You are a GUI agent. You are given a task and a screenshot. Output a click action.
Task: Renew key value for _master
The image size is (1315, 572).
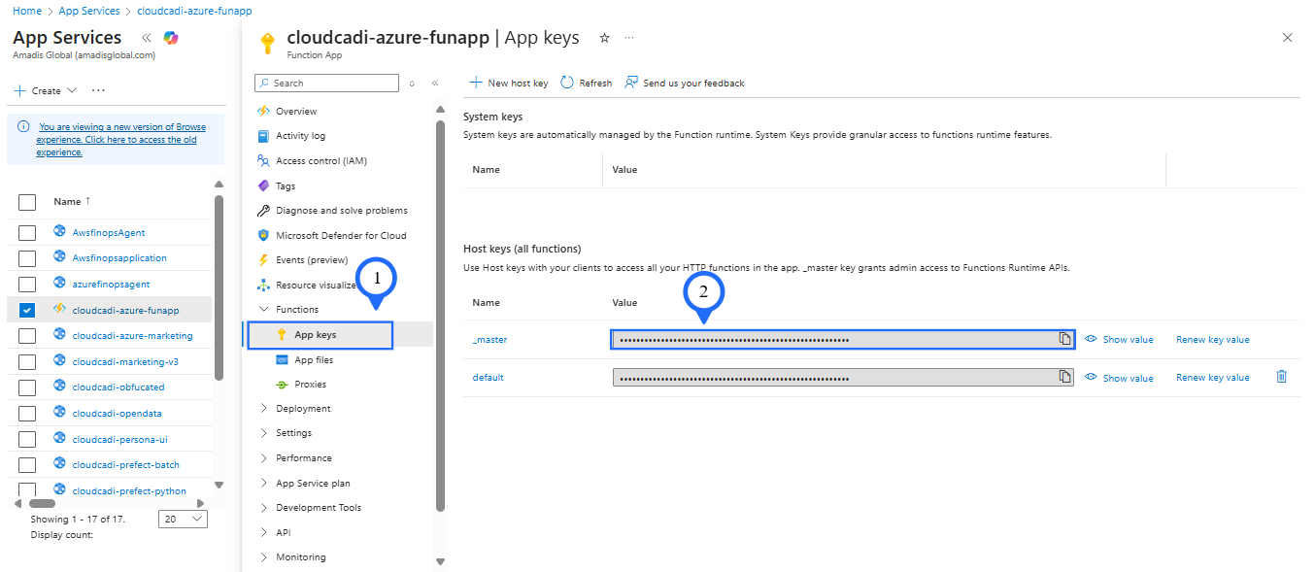click(1212, 340)
